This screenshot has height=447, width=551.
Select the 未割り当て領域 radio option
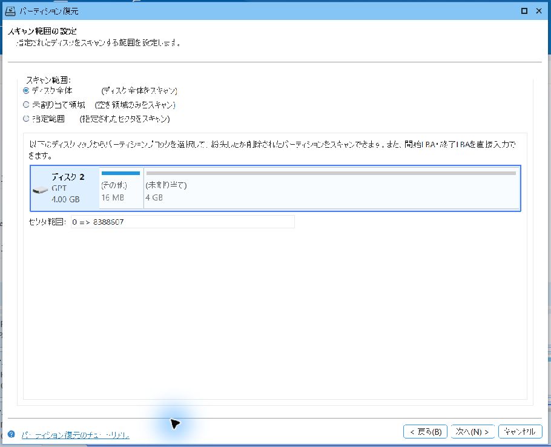click(x=26, y=105)
